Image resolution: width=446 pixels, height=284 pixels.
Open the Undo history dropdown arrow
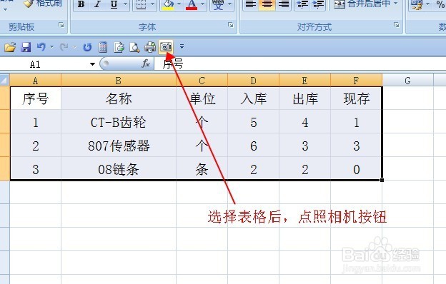pos(51,47)
